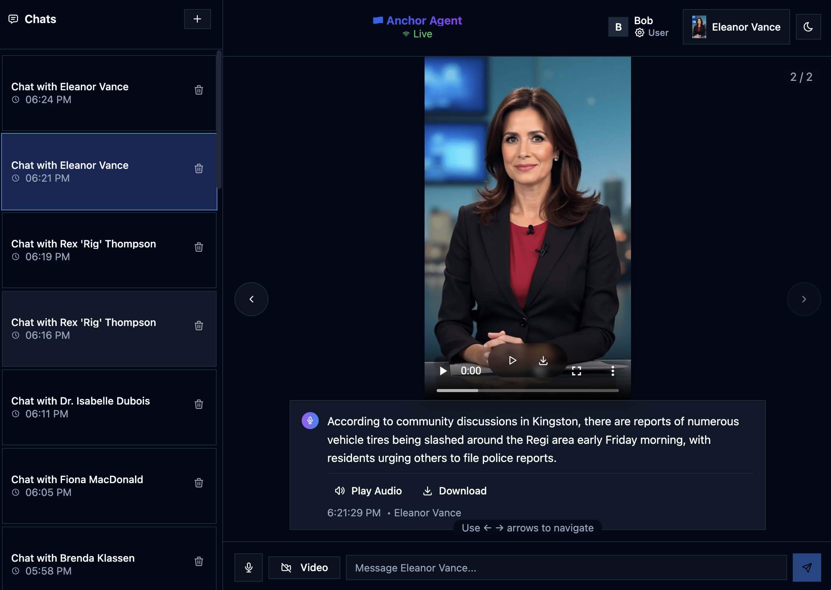
Task: Click the microphone voice input button
Action: (248, 567)
